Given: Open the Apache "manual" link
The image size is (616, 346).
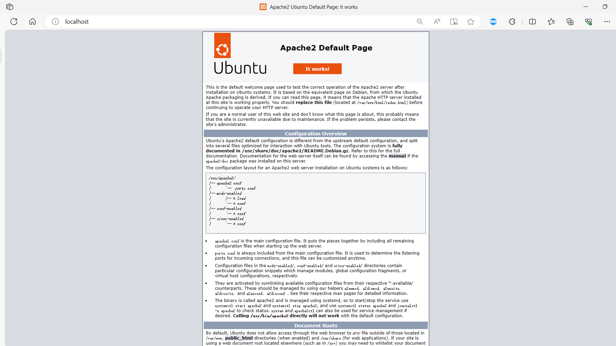Looking at the screenshot, I should pos(397,156).
